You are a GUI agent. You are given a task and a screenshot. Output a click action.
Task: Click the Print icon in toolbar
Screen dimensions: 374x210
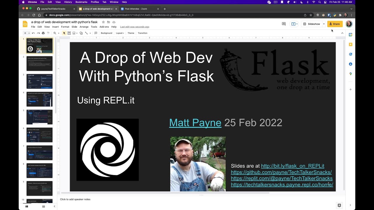(x=43, y=33)
